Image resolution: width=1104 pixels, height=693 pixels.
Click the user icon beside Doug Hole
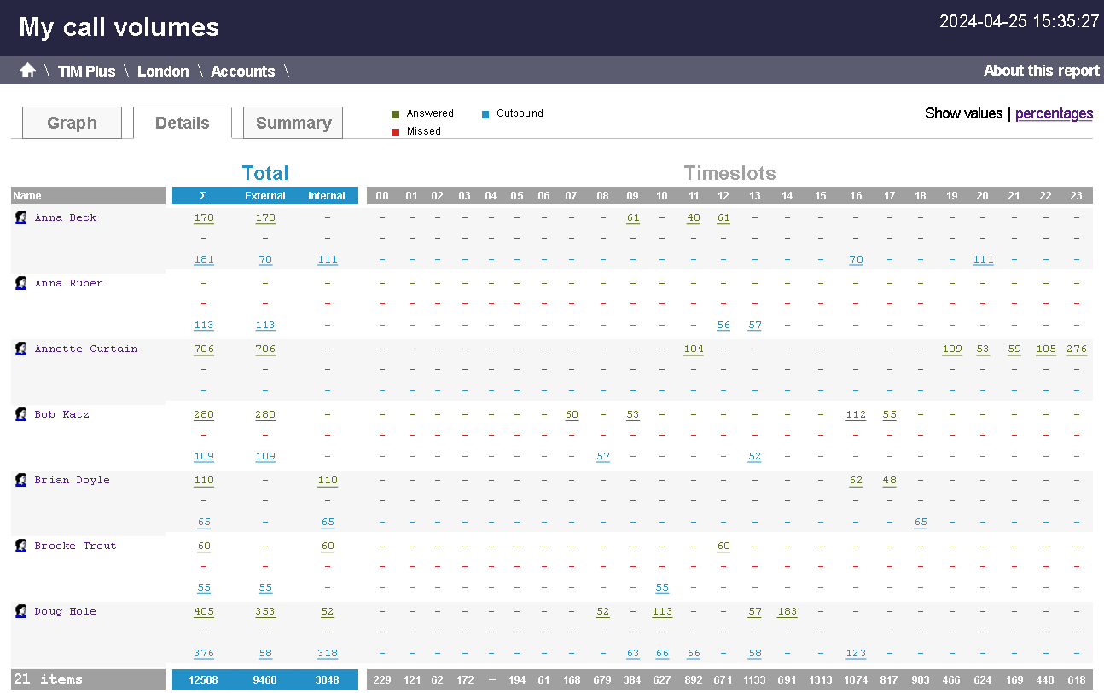[21, 612]
